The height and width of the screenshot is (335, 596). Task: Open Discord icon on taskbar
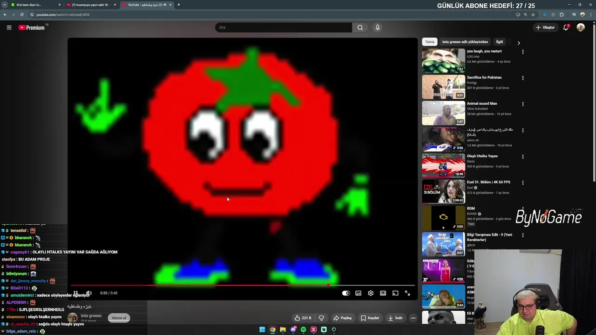tap(293, 329)
